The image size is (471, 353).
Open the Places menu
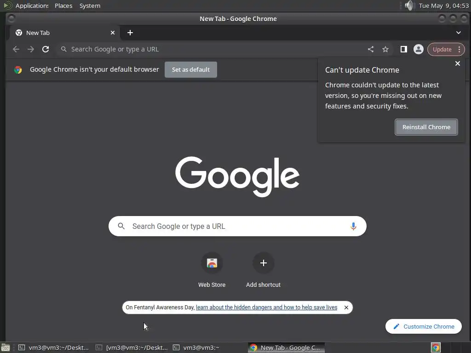click(63, 6)
